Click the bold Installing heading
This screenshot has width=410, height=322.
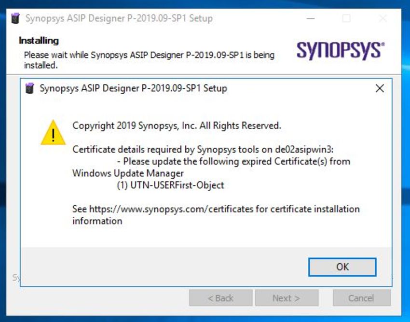coord(39,41)
